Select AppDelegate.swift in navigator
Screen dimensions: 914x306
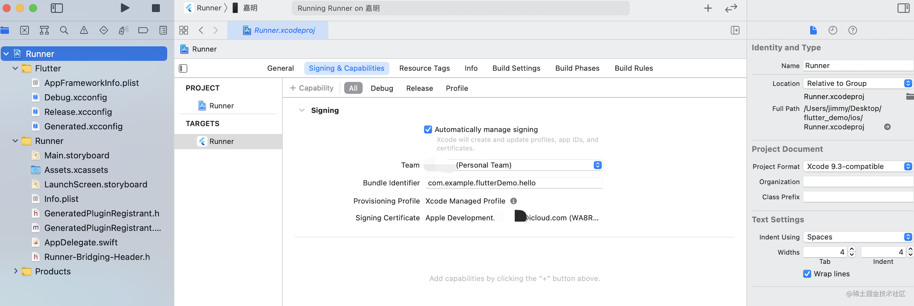tap(81, 242)
